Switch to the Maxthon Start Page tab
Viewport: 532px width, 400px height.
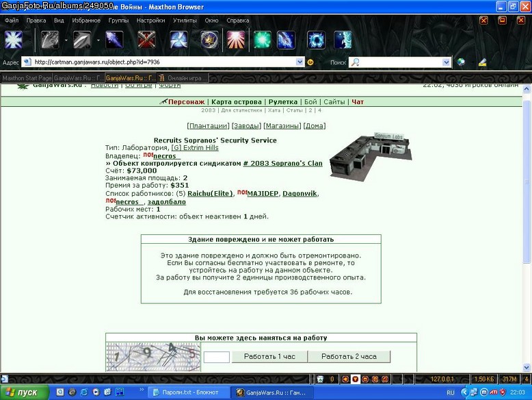point(27,78)
